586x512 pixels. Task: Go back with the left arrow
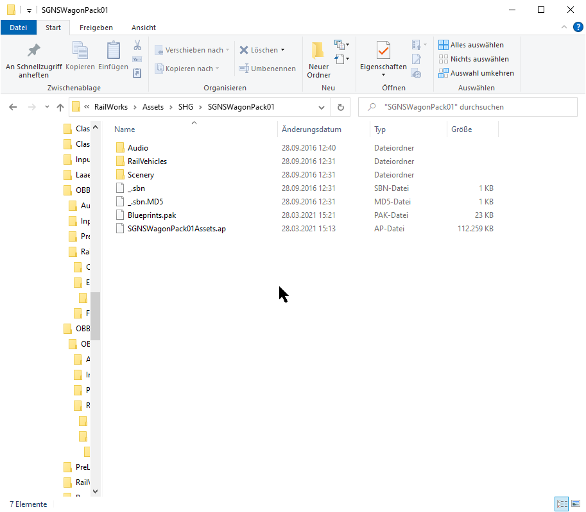tap(13, 107)
